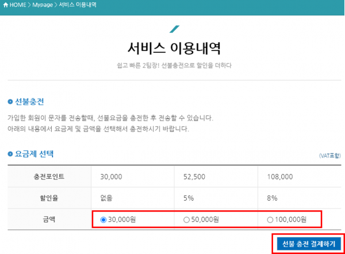
Task: Select the 50,000원 radio option
Action: click(x=186, y=220)
